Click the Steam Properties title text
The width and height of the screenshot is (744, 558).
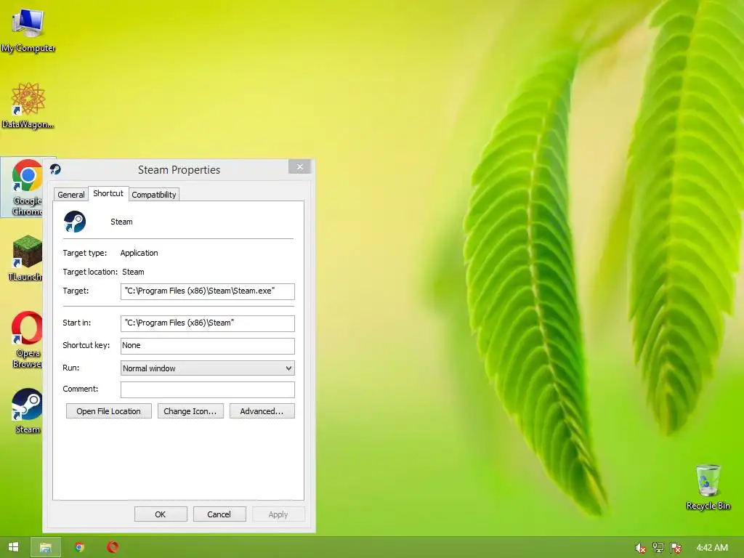point(179,170)
